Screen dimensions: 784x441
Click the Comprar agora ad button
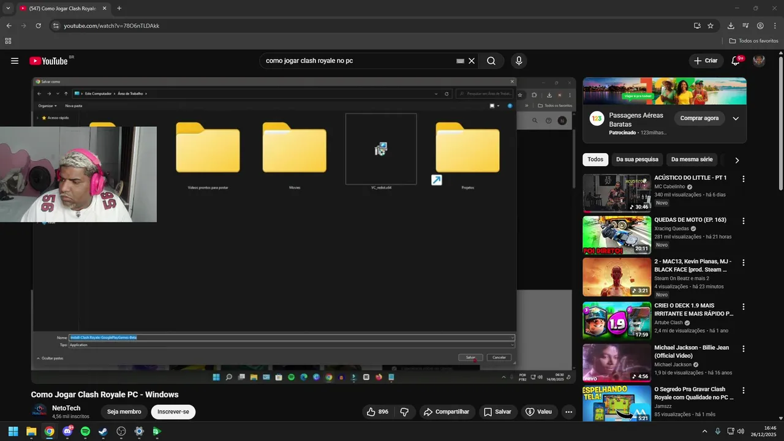coord(699,118)
